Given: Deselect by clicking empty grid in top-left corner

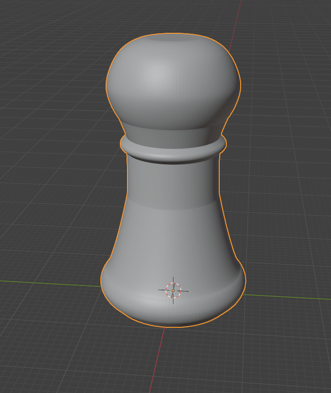Looking at the screenshot, I should (29, 29).
